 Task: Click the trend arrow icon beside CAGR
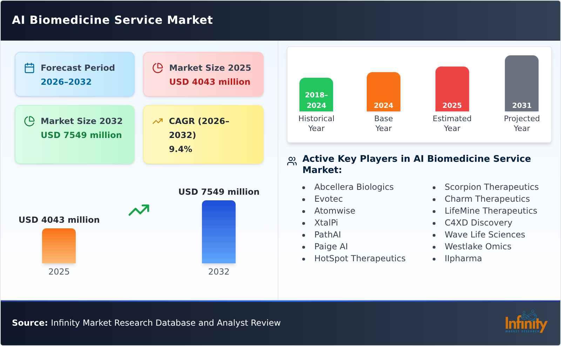tap(158, 121)
